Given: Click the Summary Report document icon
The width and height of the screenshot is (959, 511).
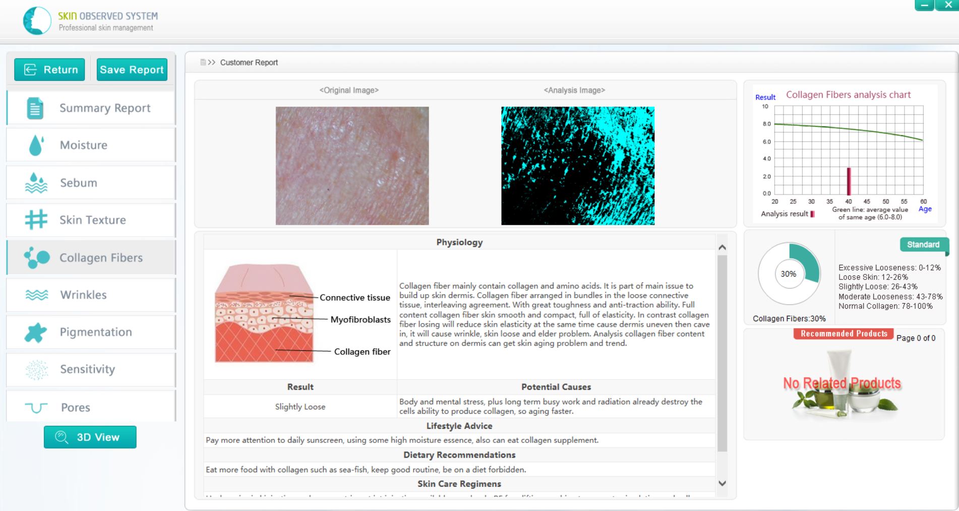Looking at the screenshot, I should (x=35, y=108).
